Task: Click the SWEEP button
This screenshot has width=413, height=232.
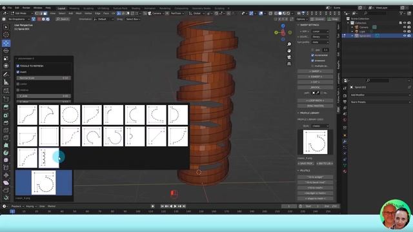Action: click(x=316, y=72)
